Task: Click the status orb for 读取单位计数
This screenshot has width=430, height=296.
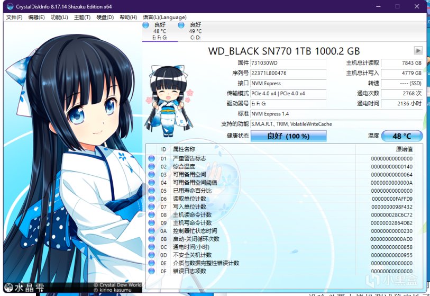Action: point(151,199)
